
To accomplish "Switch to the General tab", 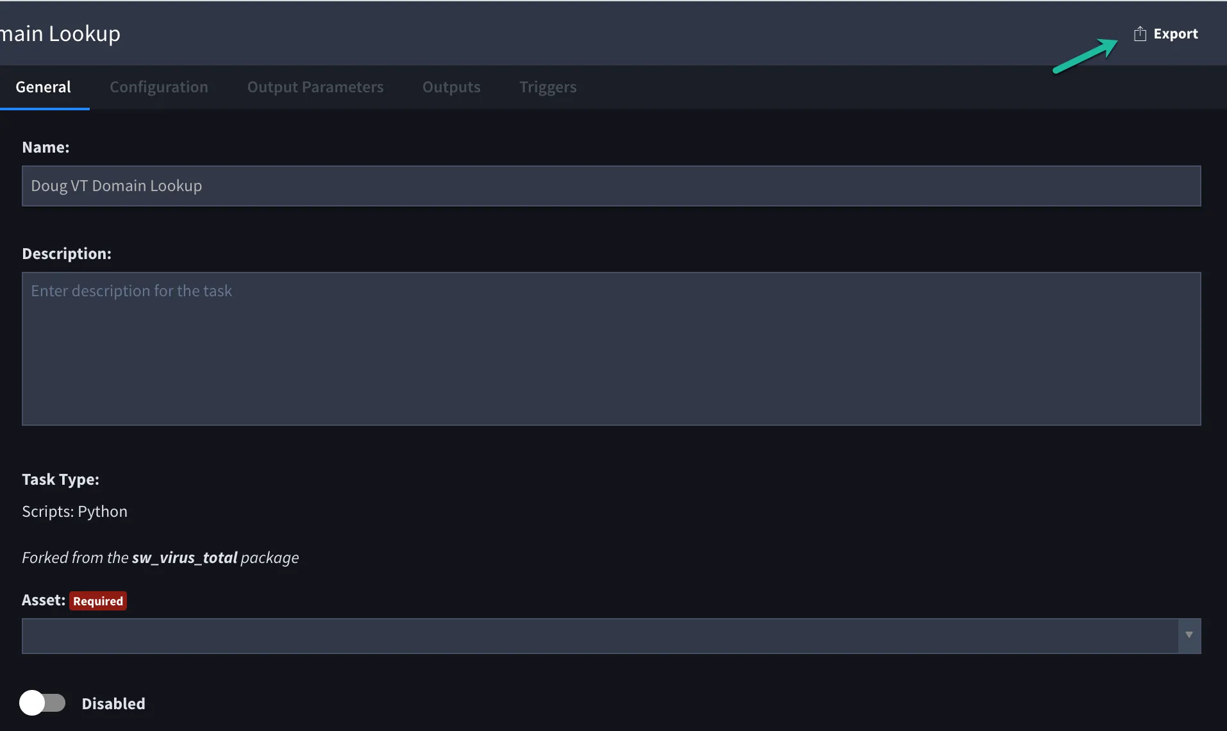I will coord(43,87).
